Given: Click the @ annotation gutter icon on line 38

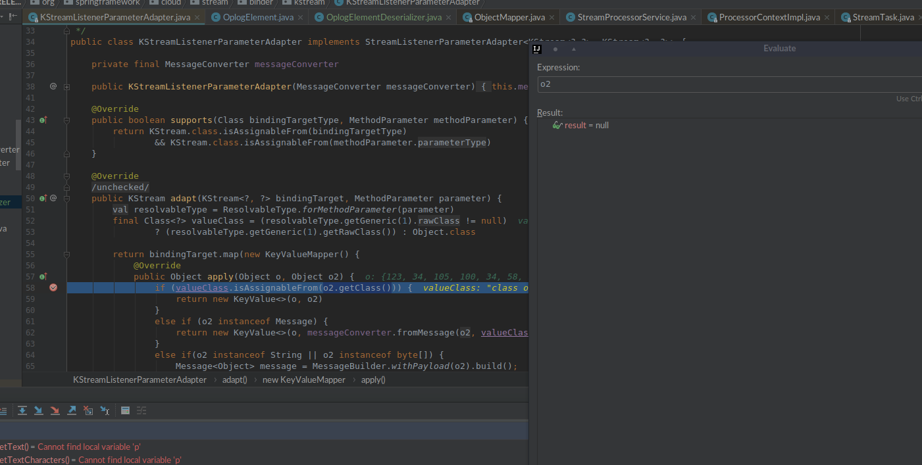Looking at the screenshot, I should (x=53, y=86).
